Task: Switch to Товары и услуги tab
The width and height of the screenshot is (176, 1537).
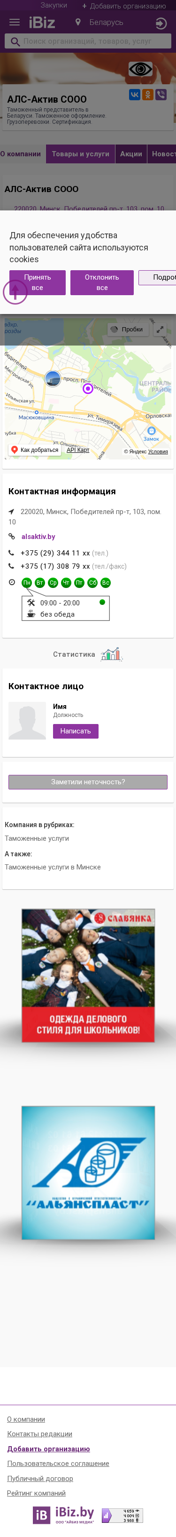Action: (x=80, y=154)
